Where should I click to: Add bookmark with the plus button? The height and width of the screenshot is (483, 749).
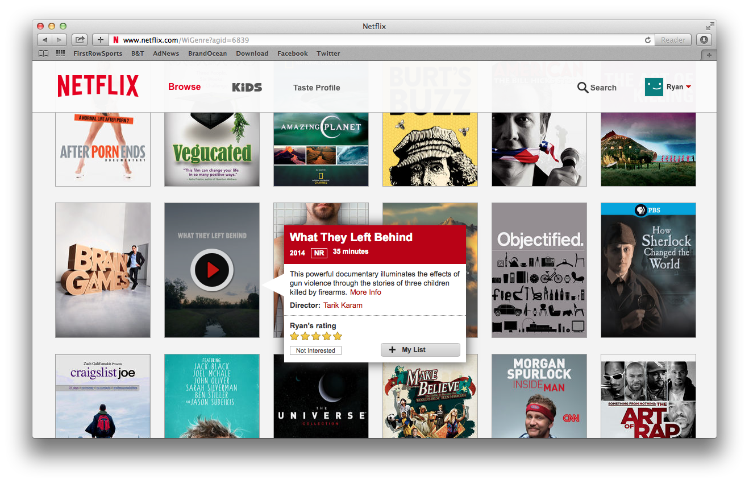(100, 40)
